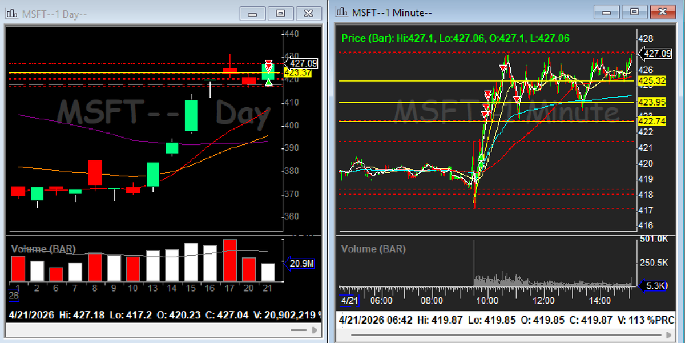Click the 06:00 time axis label in Minute chart

pyautogui.click(x=381, y=300)
